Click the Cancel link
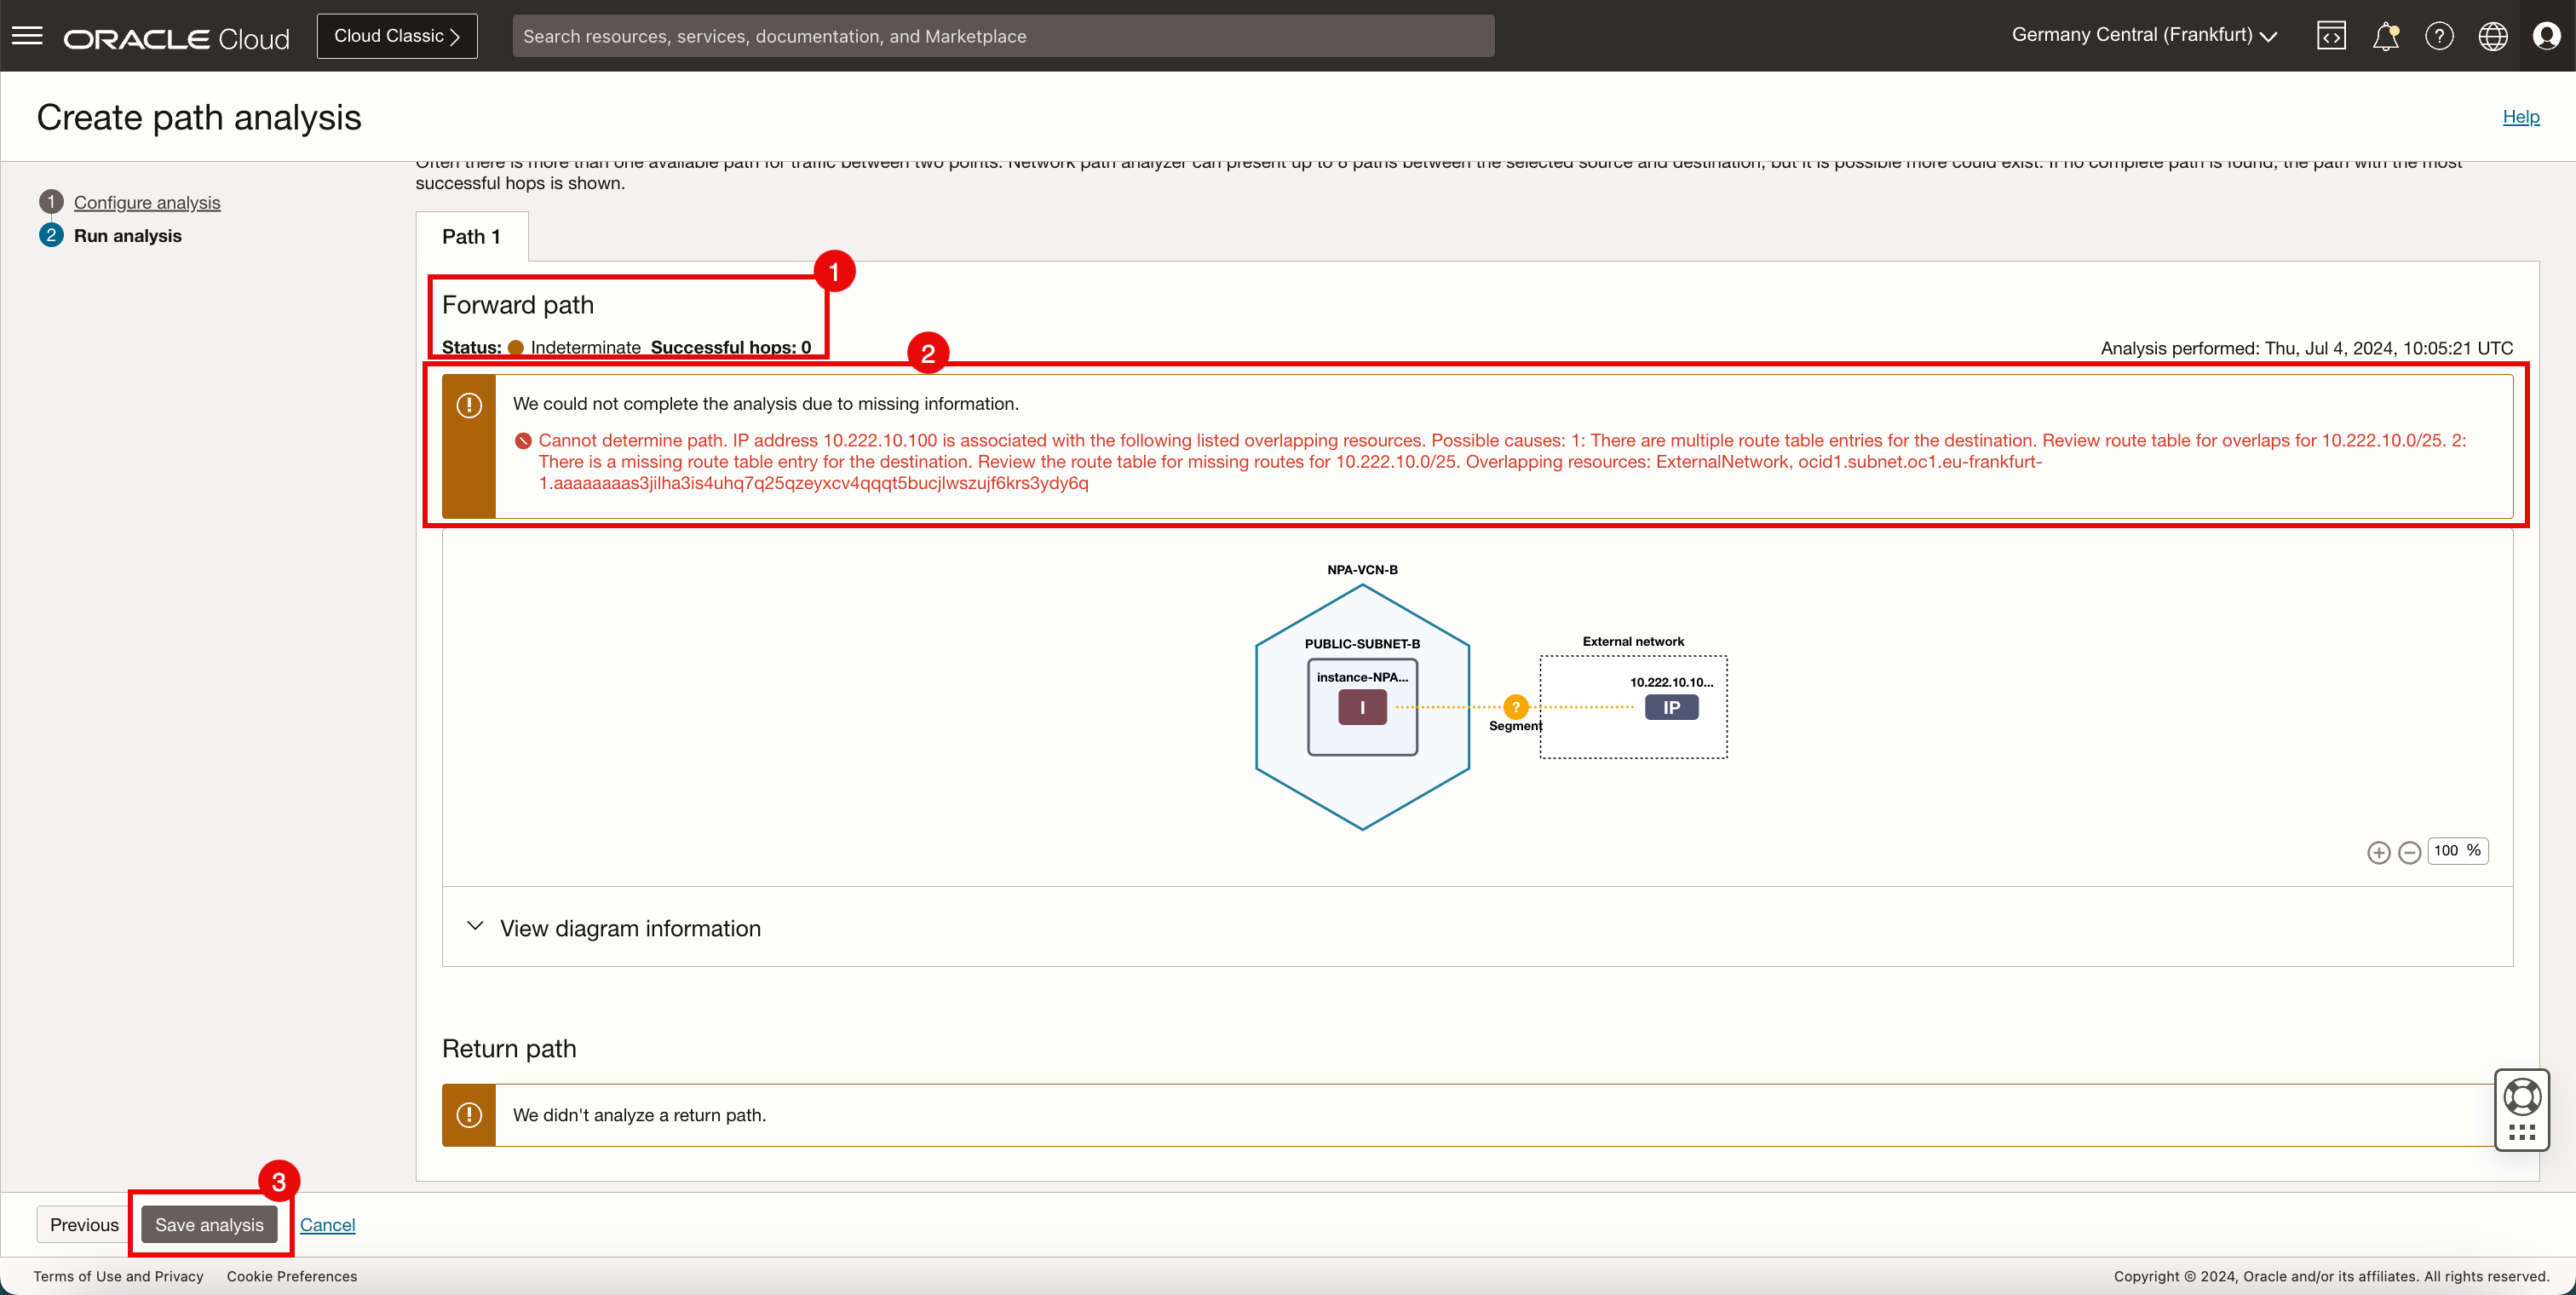Viewport: 2576px width, 1295px height. [327, 1224]
